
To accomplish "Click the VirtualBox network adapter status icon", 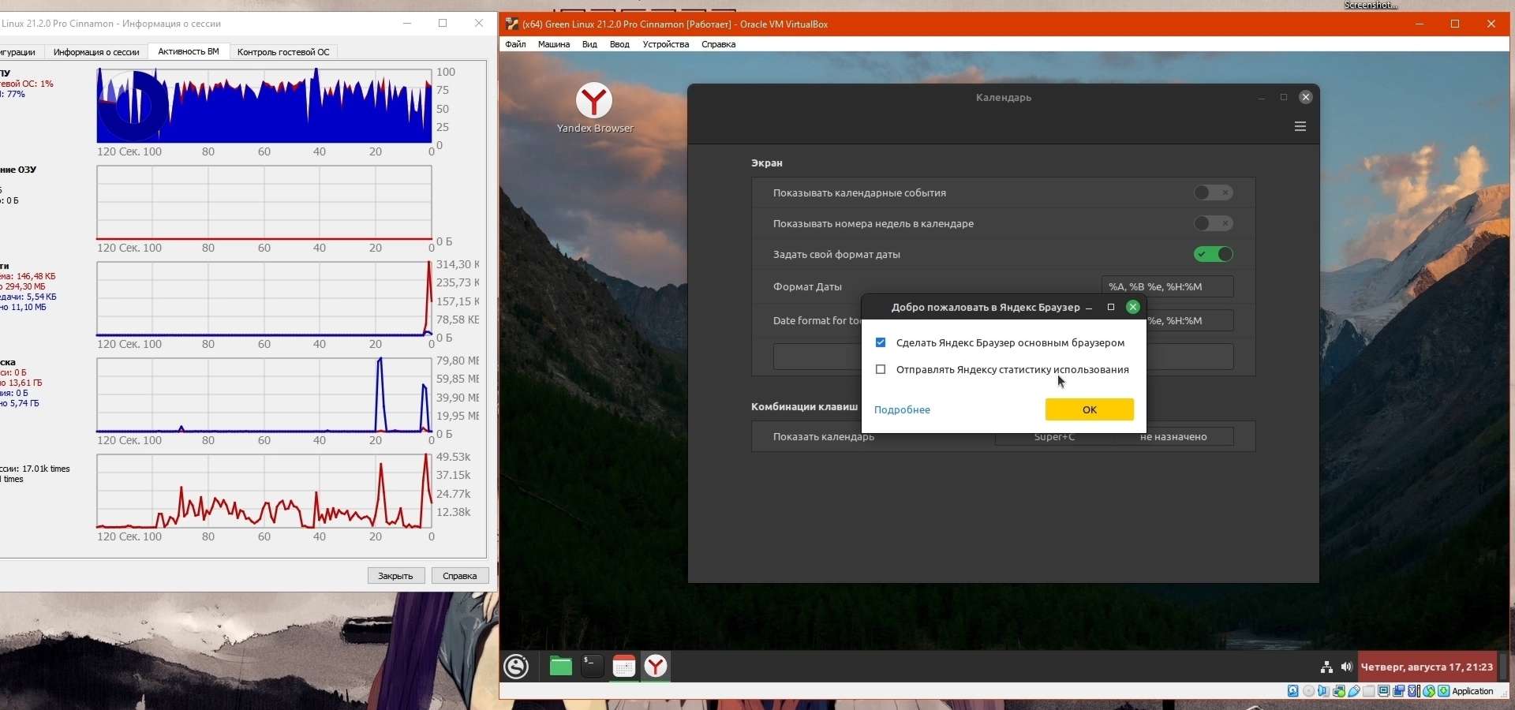I will 1339,691.
